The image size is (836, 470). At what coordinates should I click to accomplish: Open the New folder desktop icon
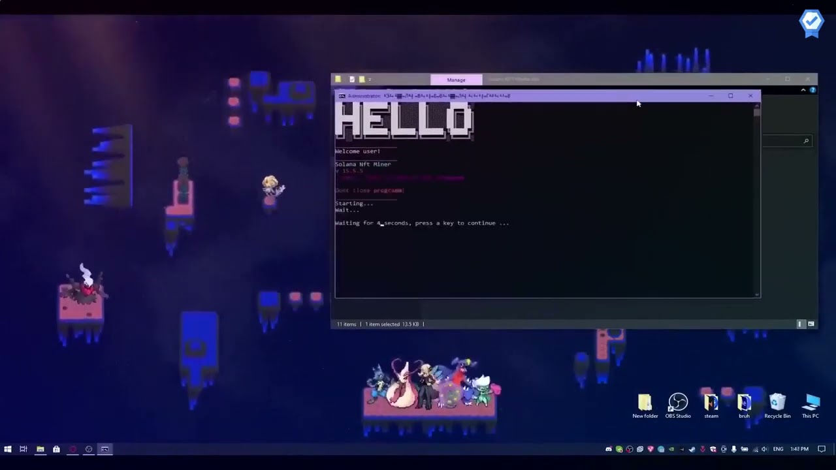point(645,406)
